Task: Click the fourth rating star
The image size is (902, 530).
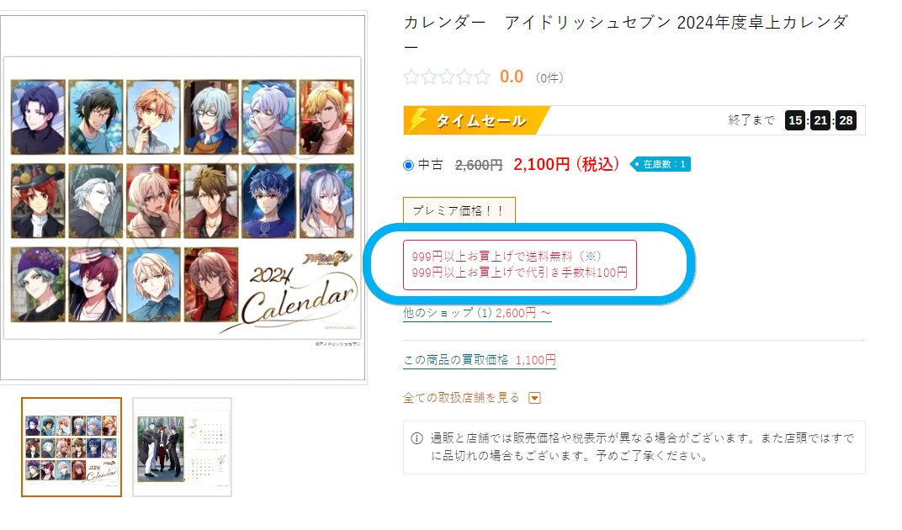Action: click(464, 77)
